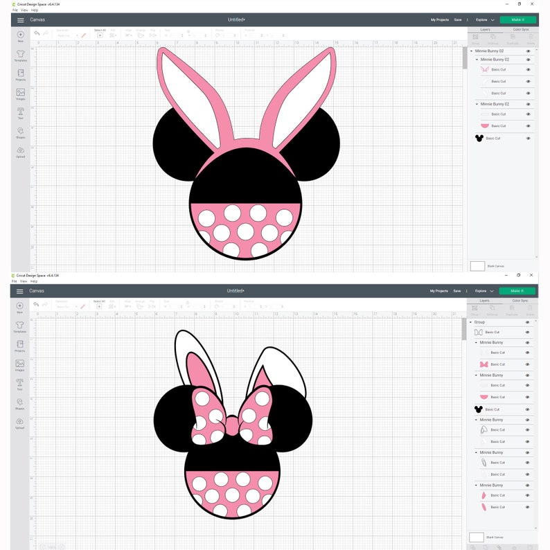Open Projects in lower window sidebar

click(x=19, y=344)
